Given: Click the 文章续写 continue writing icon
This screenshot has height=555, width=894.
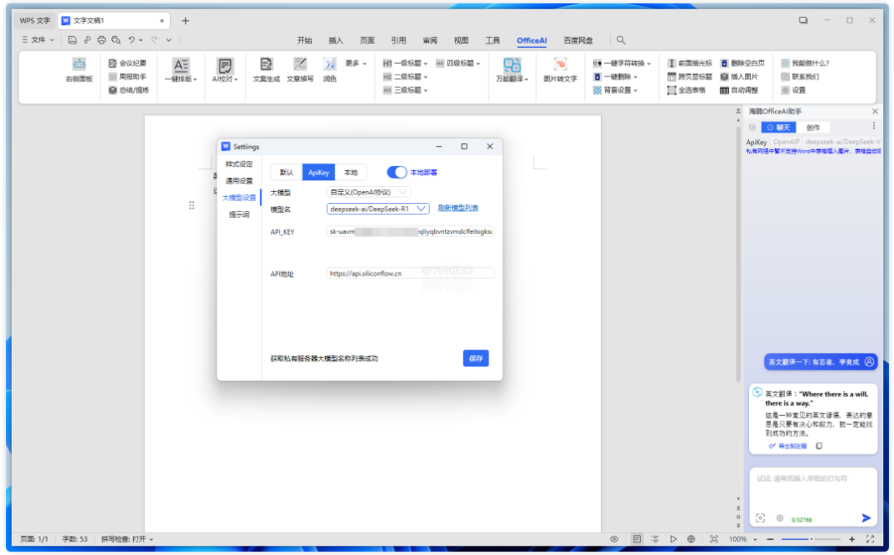Looking at the screenshot, I should 300,65.
